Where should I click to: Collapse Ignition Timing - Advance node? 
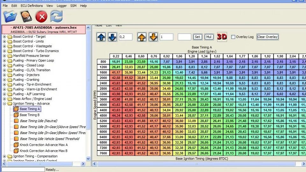(x=4, y=103)
